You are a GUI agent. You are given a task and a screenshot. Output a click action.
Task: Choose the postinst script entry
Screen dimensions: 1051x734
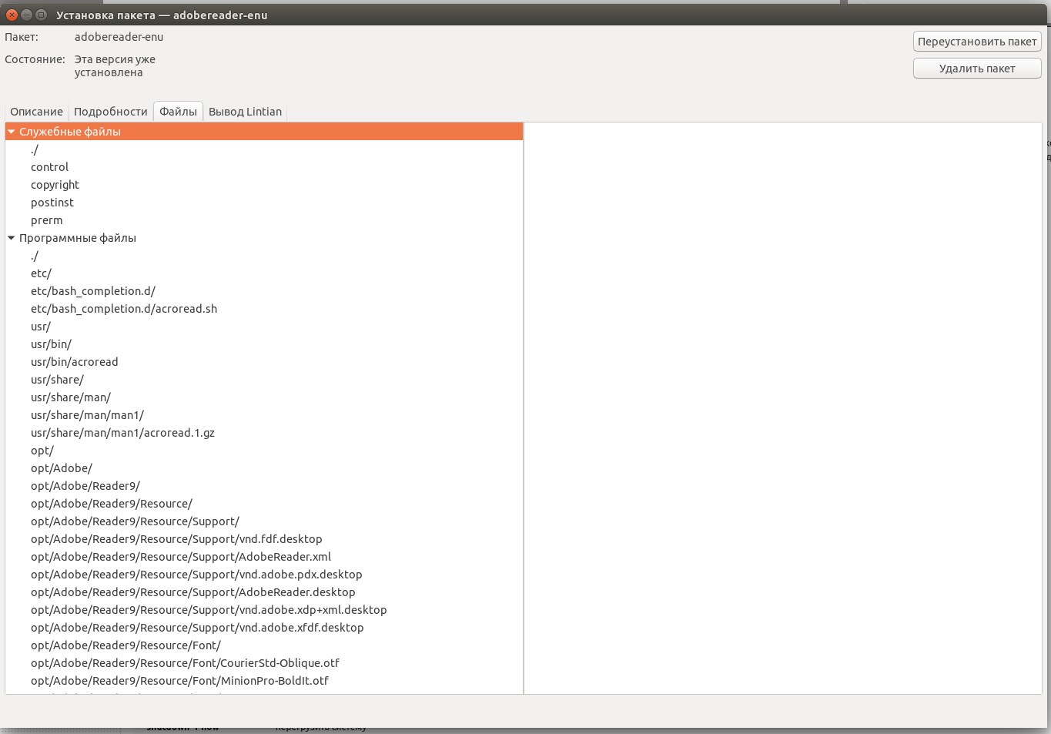click(x=264, y=203)
